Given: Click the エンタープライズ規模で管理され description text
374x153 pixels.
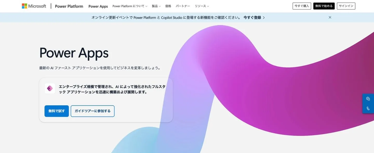Looking at the screenshot, I should (112, 89).
